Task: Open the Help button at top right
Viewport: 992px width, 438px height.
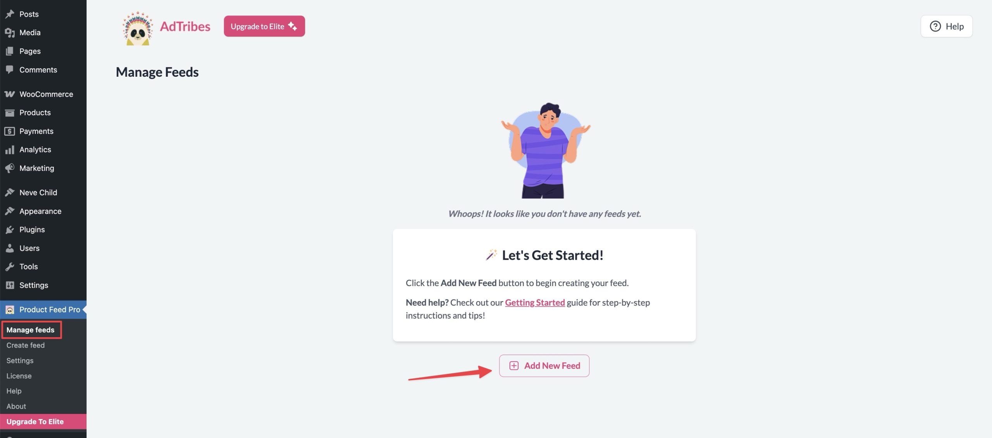Action: [946, 26]
